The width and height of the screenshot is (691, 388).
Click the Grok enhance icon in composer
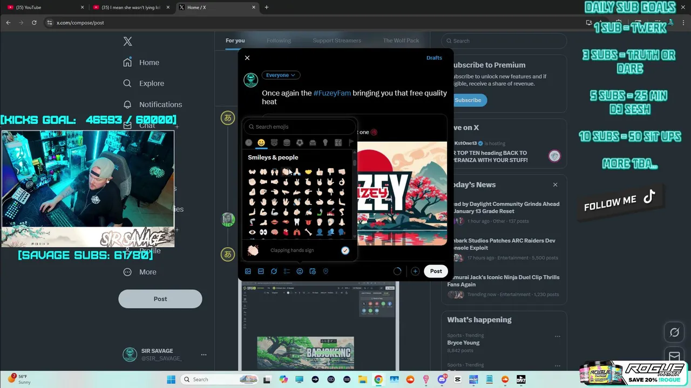pos(274,272)
